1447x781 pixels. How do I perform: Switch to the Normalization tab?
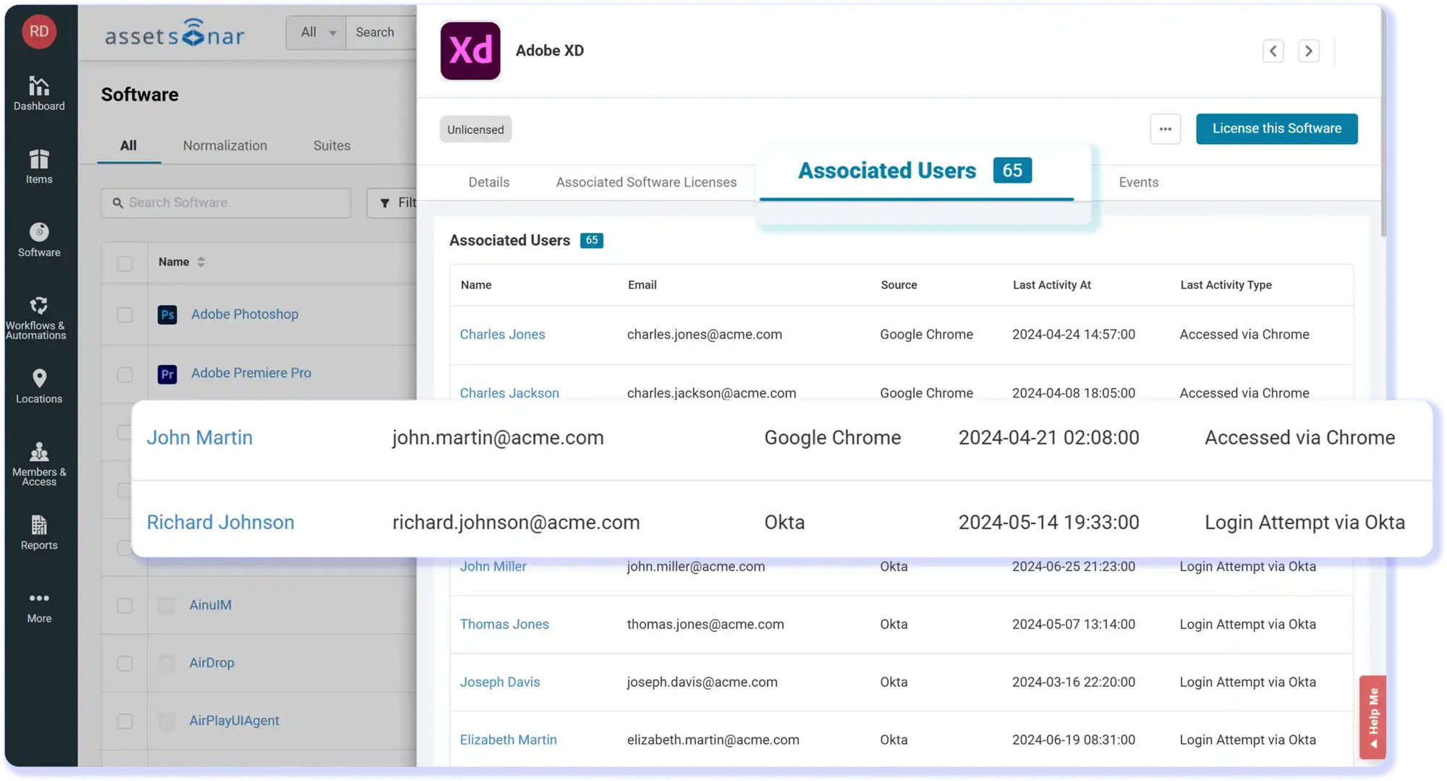[x=225, y=145]
